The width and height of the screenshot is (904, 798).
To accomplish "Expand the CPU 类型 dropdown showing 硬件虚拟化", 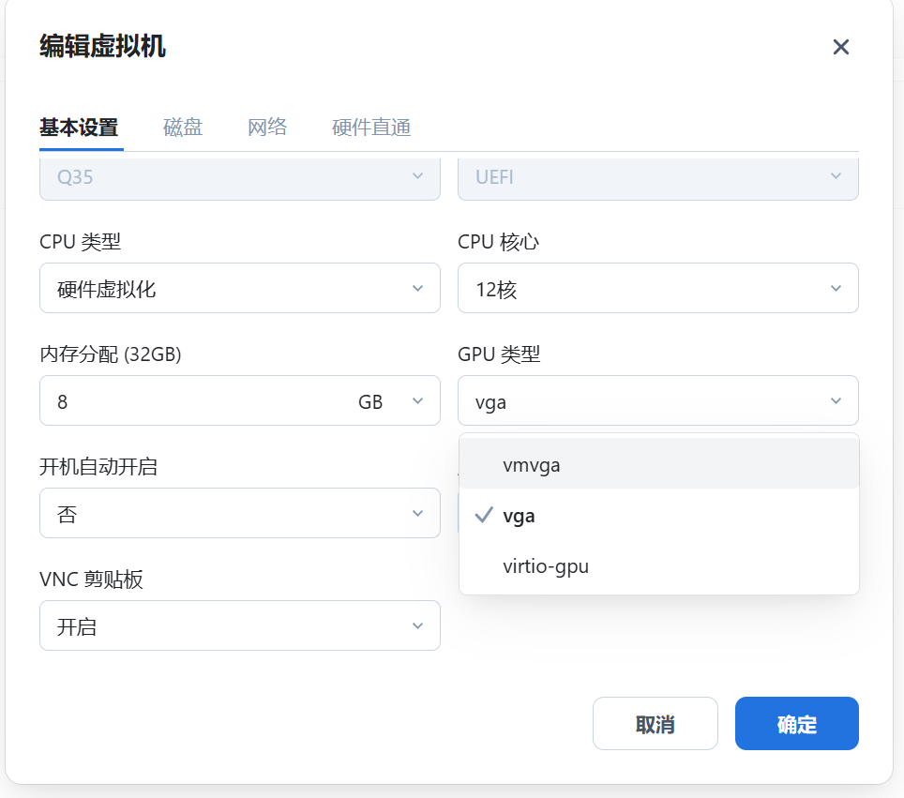I will pyautogui.click(x=240, y=288).
